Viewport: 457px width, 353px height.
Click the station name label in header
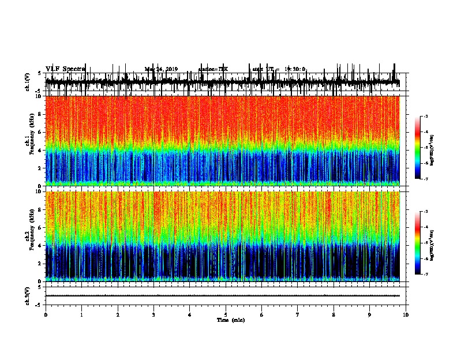coord(213,69)
